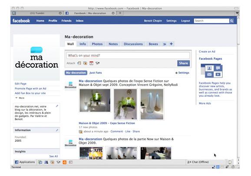Switch to the Discussions tab
The height and width of the screenshot is (176, 251).
click(133, 44)
